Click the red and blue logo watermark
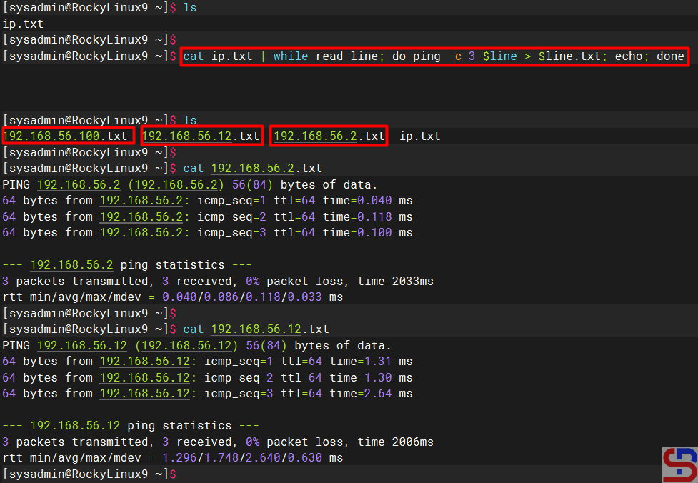Viewport: 698px width, 483px height. [679, 464]
